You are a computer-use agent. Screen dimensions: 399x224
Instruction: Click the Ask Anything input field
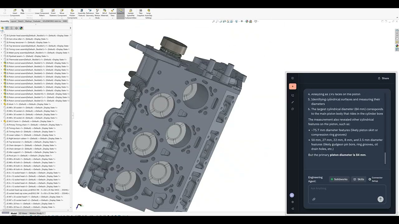click(x=347, y=189)
